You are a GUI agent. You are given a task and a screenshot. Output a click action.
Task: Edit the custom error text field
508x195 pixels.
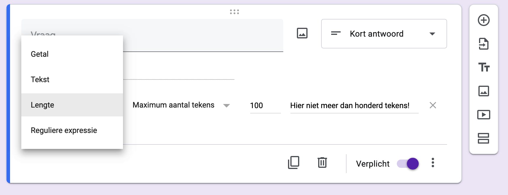coord(354,105)
